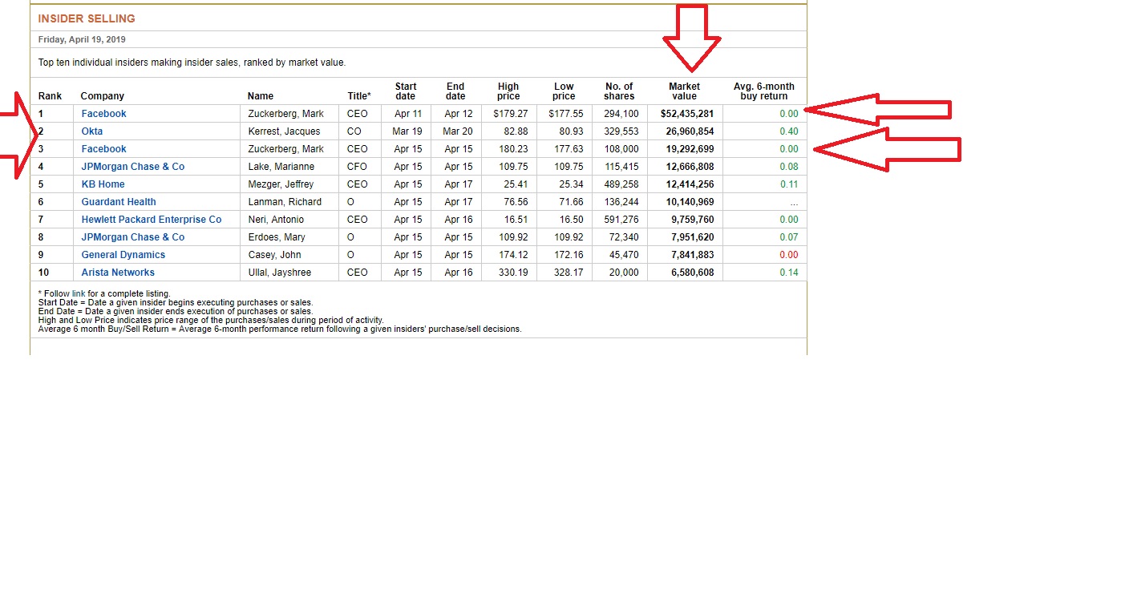This screenshot has width=1121, height=598.
Task: Open Hewlett Packard Enterprise Co link
Action: (152, 220)
